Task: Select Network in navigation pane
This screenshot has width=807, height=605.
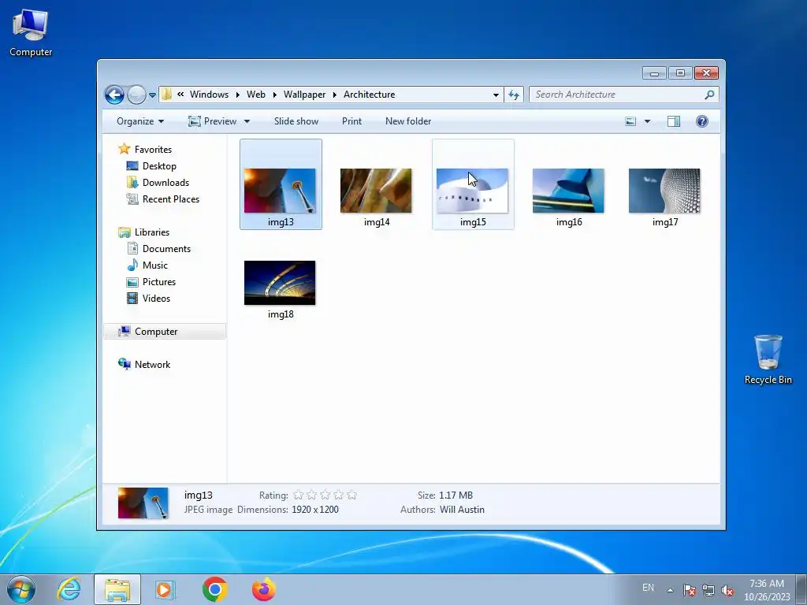Action: click(x=152, y=364)
